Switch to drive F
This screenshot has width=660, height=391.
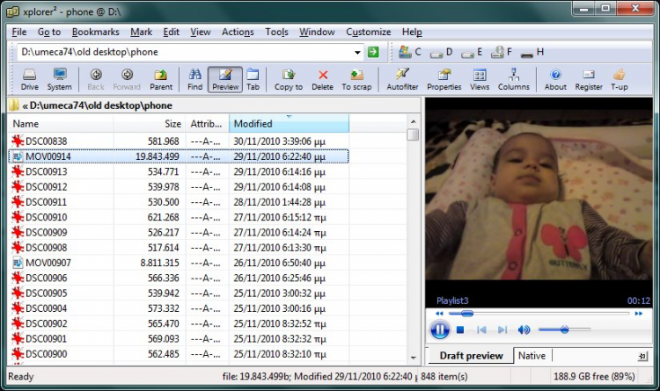click(502, 52)
